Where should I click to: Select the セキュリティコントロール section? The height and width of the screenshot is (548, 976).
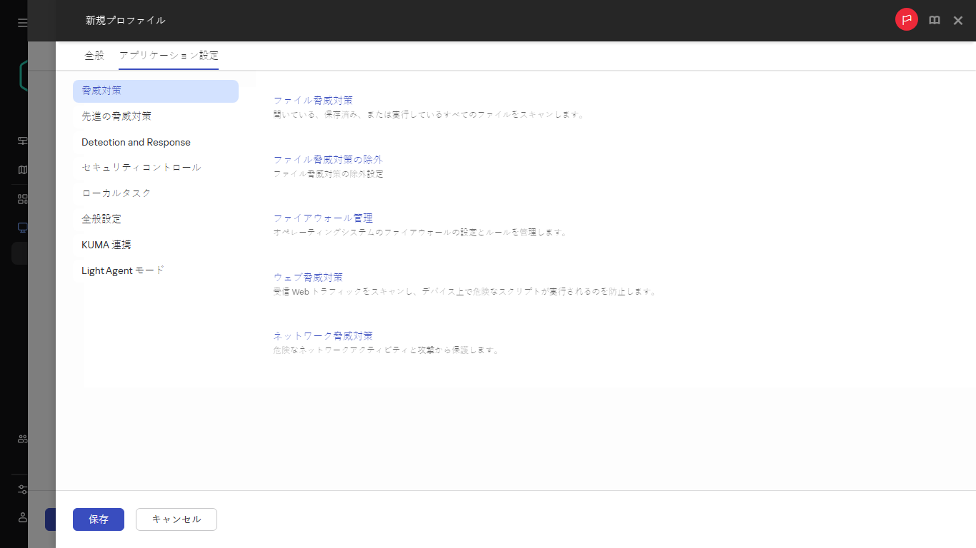click(141, 167)
